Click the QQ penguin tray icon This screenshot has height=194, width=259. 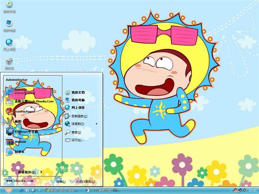[235, 190]
